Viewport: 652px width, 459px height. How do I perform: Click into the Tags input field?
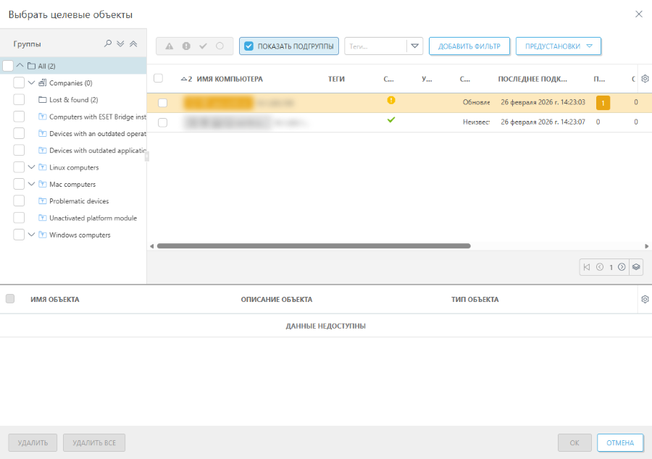[375, 46]
